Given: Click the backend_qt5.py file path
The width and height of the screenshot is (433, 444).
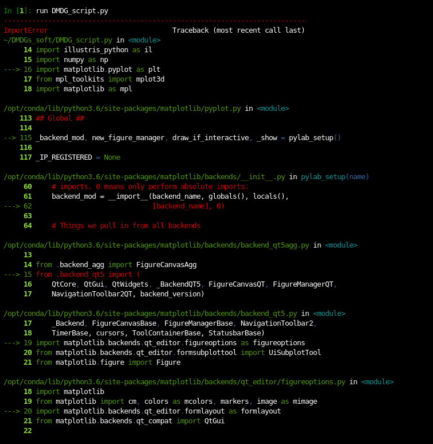Looking at the screenshot, I should [x=150, y=314].
